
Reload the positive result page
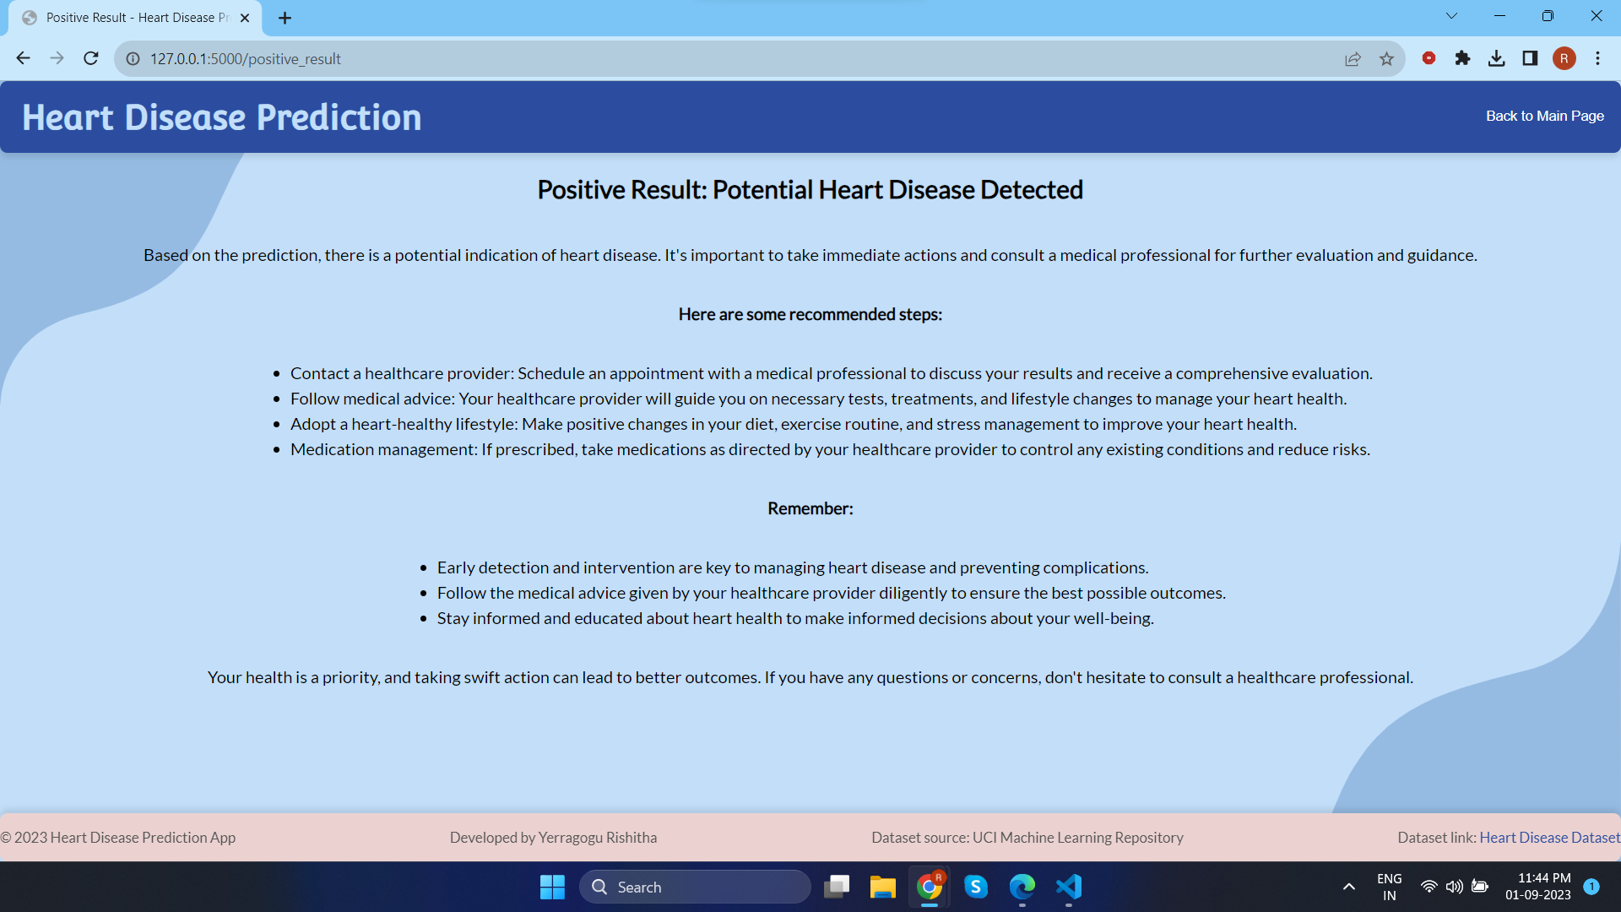coord(90,58)
